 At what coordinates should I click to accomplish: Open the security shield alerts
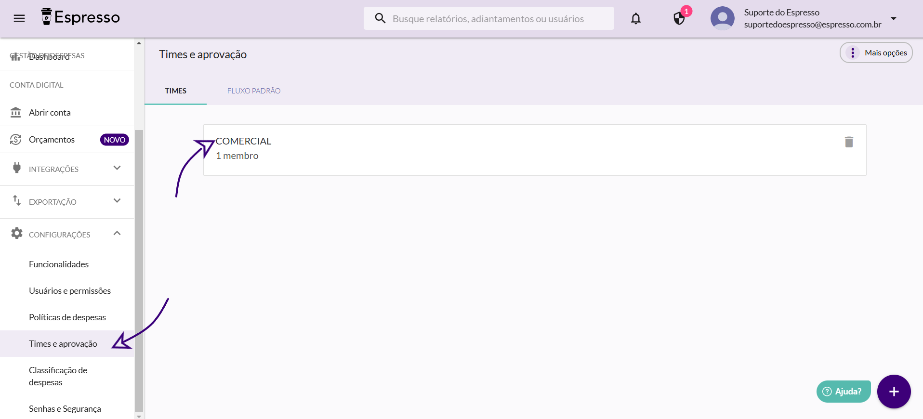pos(679,18)
